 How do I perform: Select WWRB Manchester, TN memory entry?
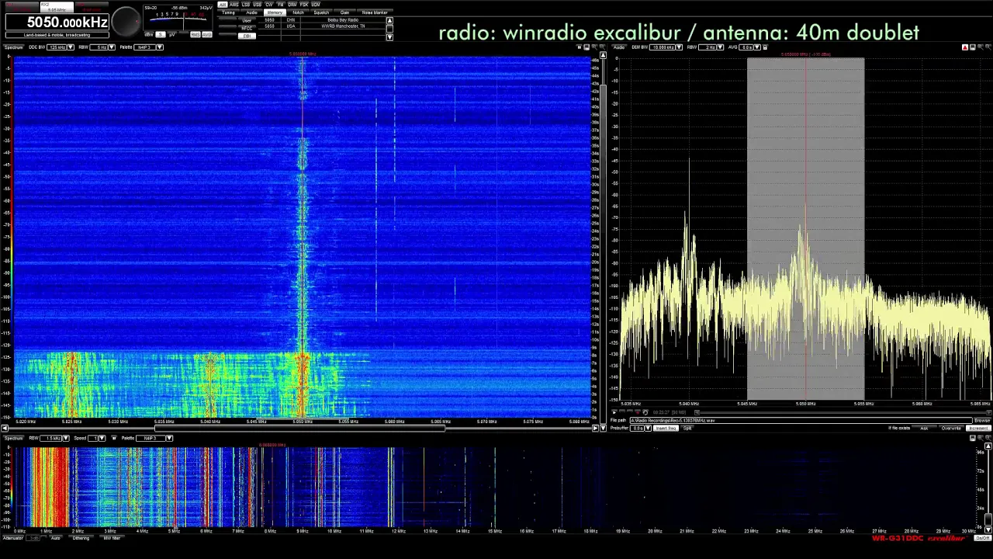click(x=343, y=26)
